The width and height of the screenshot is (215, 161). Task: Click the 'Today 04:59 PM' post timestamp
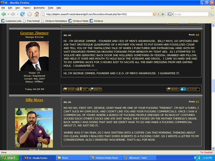[x=34, y=89]
